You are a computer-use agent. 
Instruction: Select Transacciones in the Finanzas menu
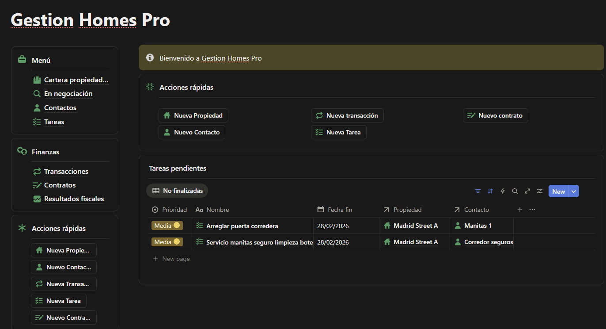point(66,171)
